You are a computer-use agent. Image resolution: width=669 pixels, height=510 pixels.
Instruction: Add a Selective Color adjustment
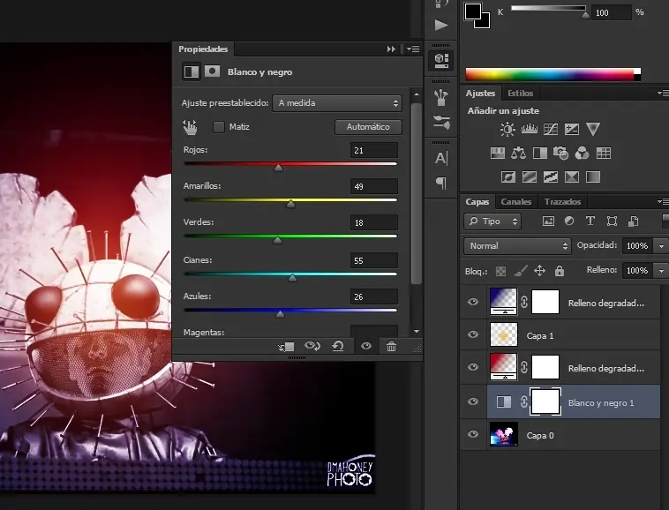click(x=572, y=177)
